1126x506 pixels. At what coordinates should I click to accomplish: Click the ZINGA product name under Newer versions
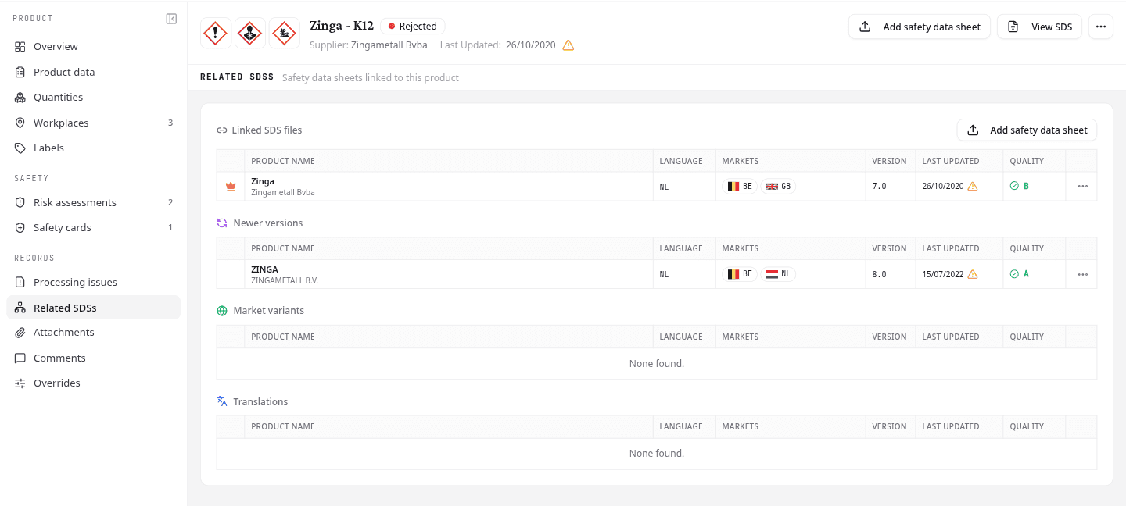click(264, 269)
